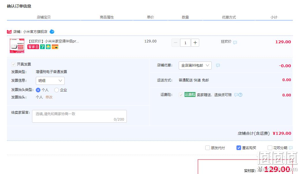
Task: Click the 店铺宝贝 column header
Action: click(44, 17)
